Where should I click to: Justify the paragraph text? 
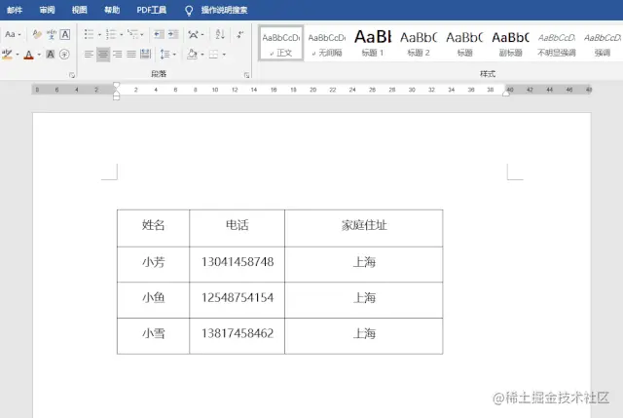tap(131, 55)
